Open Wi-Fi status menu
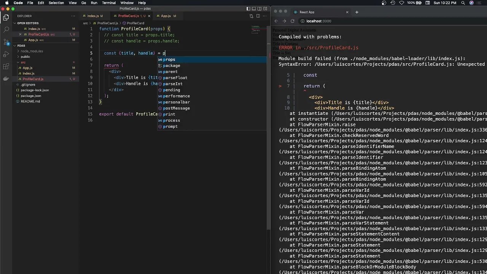 click(402, 3)
